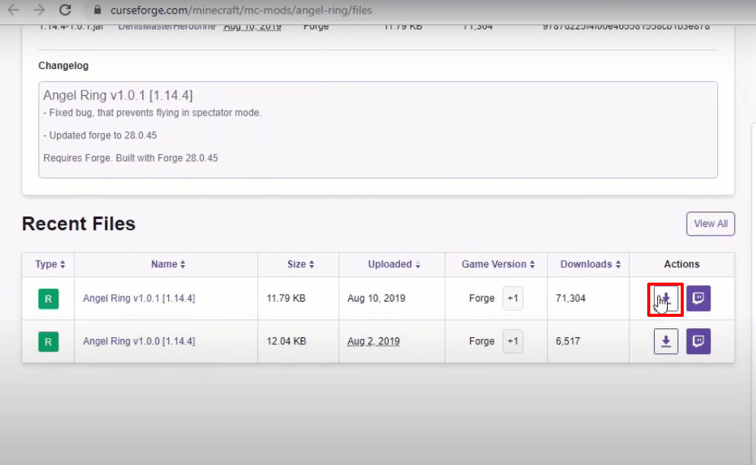Click the green R release badge for v1.0.1
The height and width of the screenshot is (465, 756).
click(x=48, y=299)
